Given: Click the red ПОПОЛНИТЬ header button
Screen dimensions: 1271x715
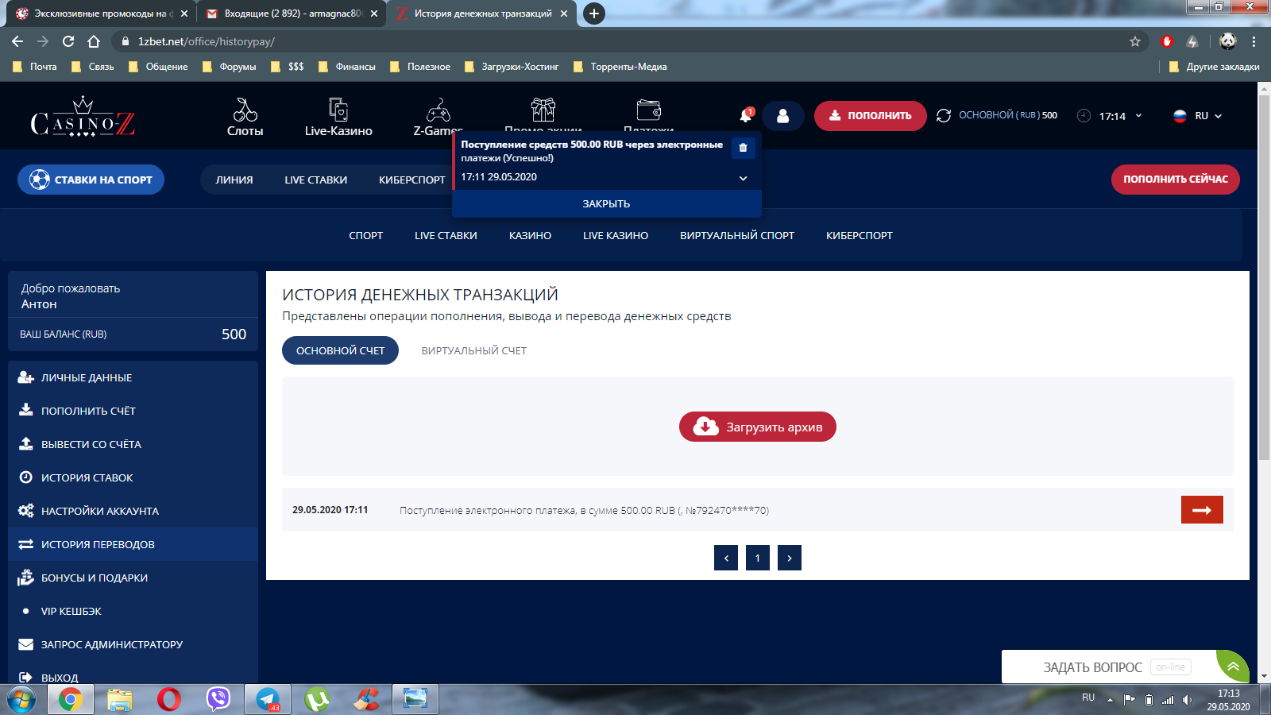Looking at the screenshot, I should (x=870, y=116).
